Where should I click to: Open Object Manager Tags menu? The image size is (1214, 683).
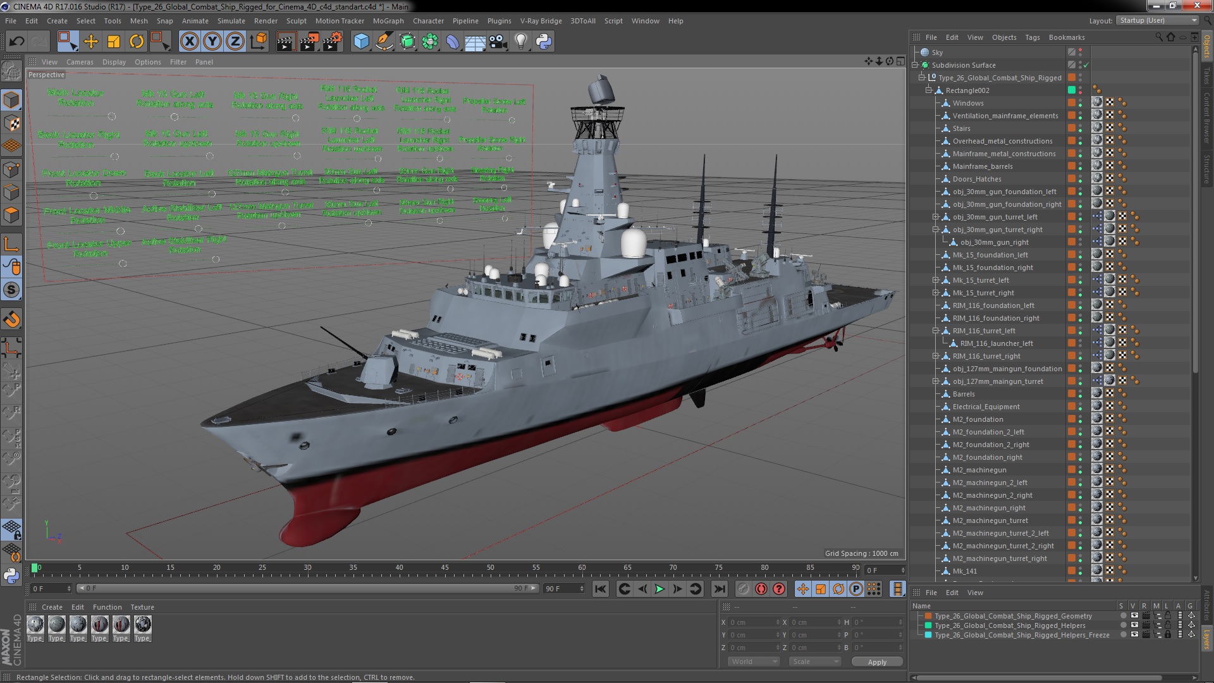pos(1032,37)
